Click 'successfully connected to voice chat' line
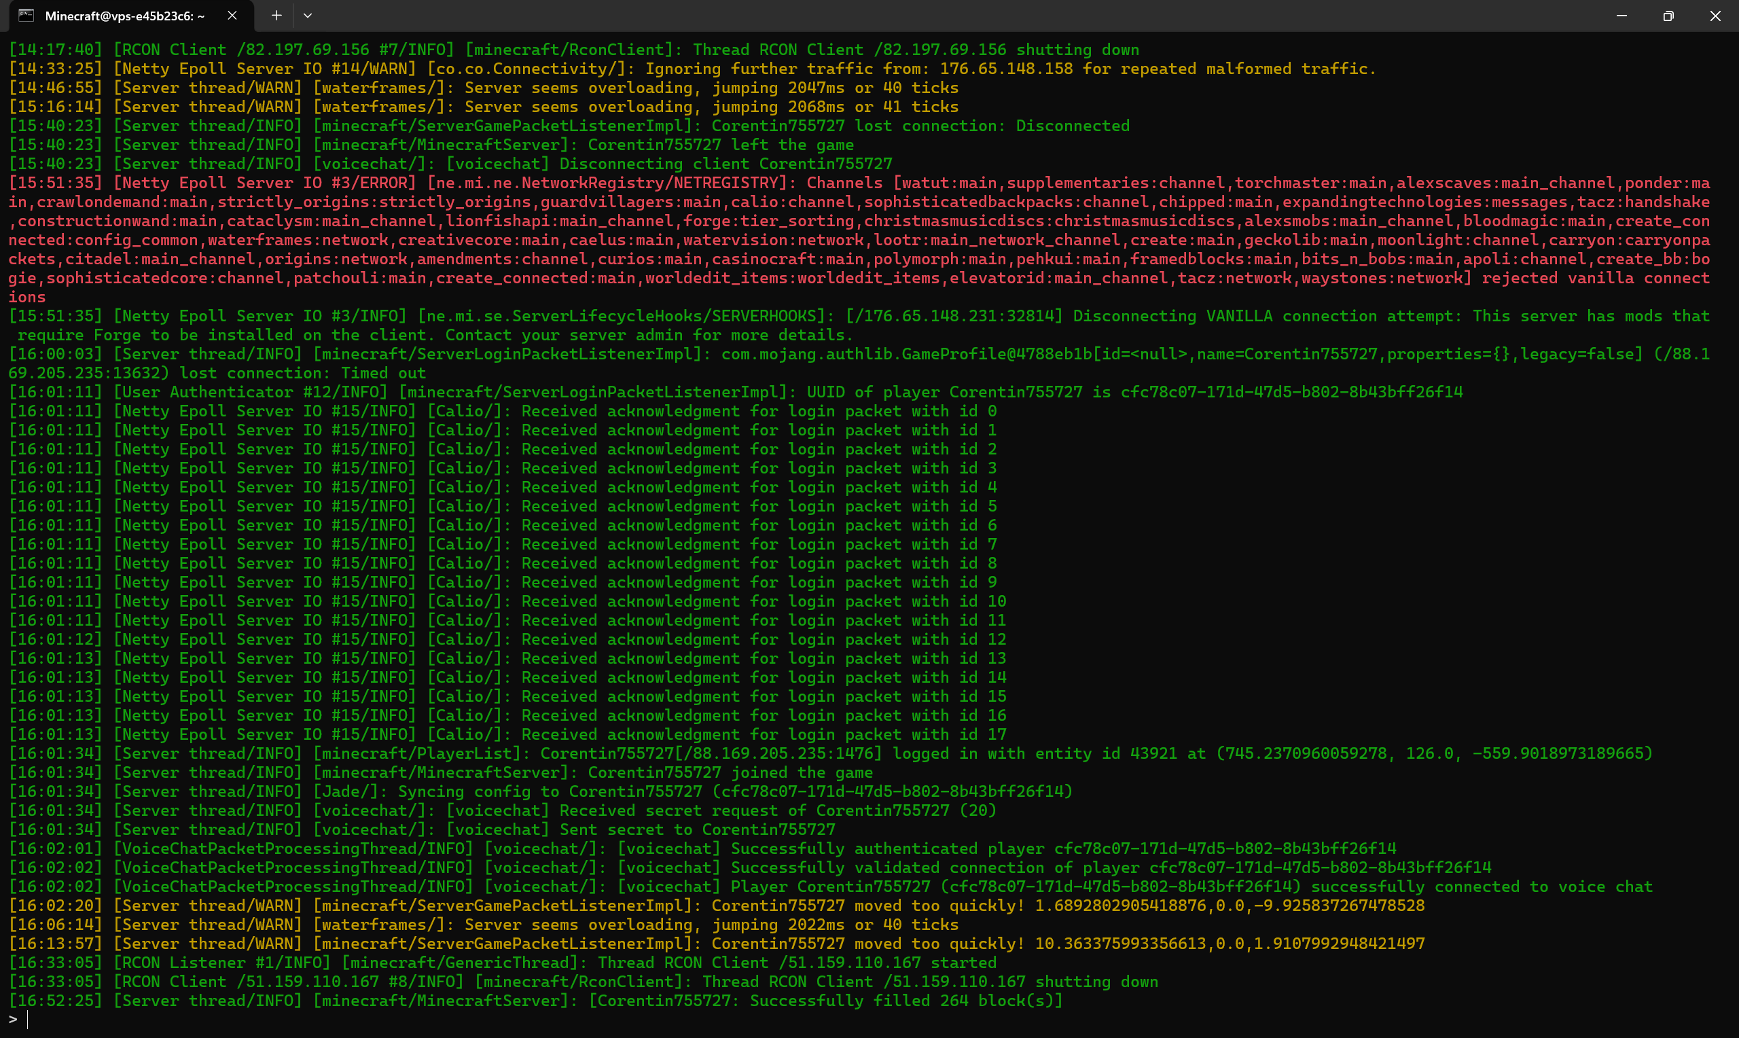 pos(831,887)
